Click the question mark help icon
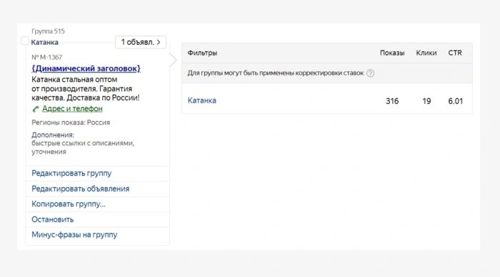This screenshot has height=277, width=500. coord(370,73)
